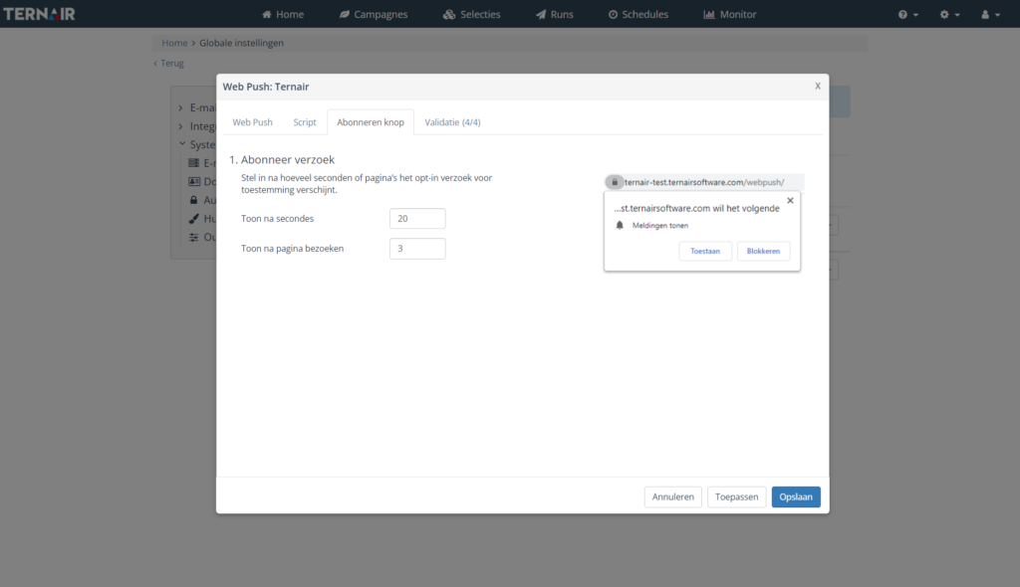Click the Toon na pagina bezoeken field
The height and width of the screenshot is (587, 1020).
pos(417,249)
